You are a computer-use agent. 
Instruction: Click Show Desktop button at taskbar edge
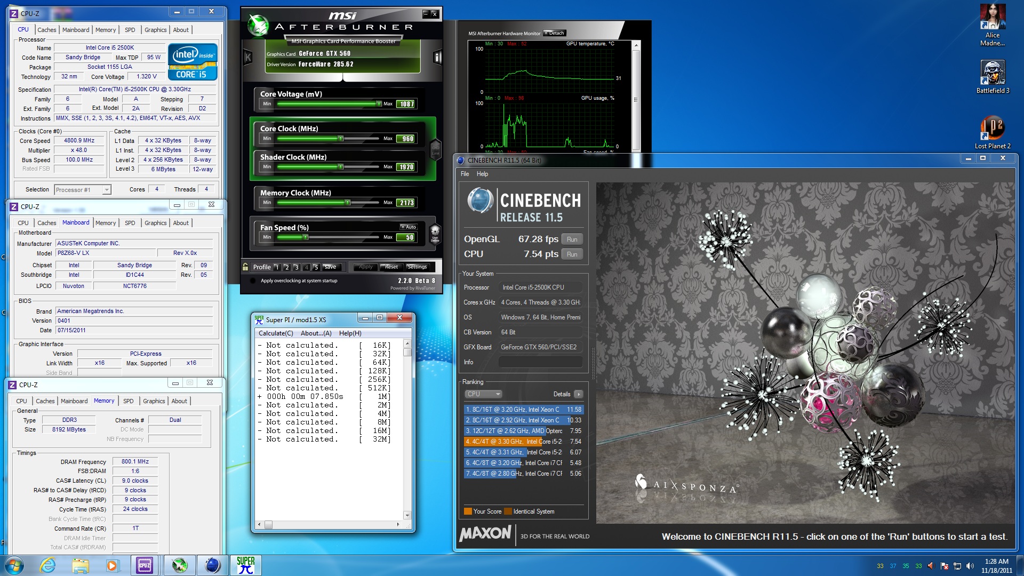tap(1020, 565)
